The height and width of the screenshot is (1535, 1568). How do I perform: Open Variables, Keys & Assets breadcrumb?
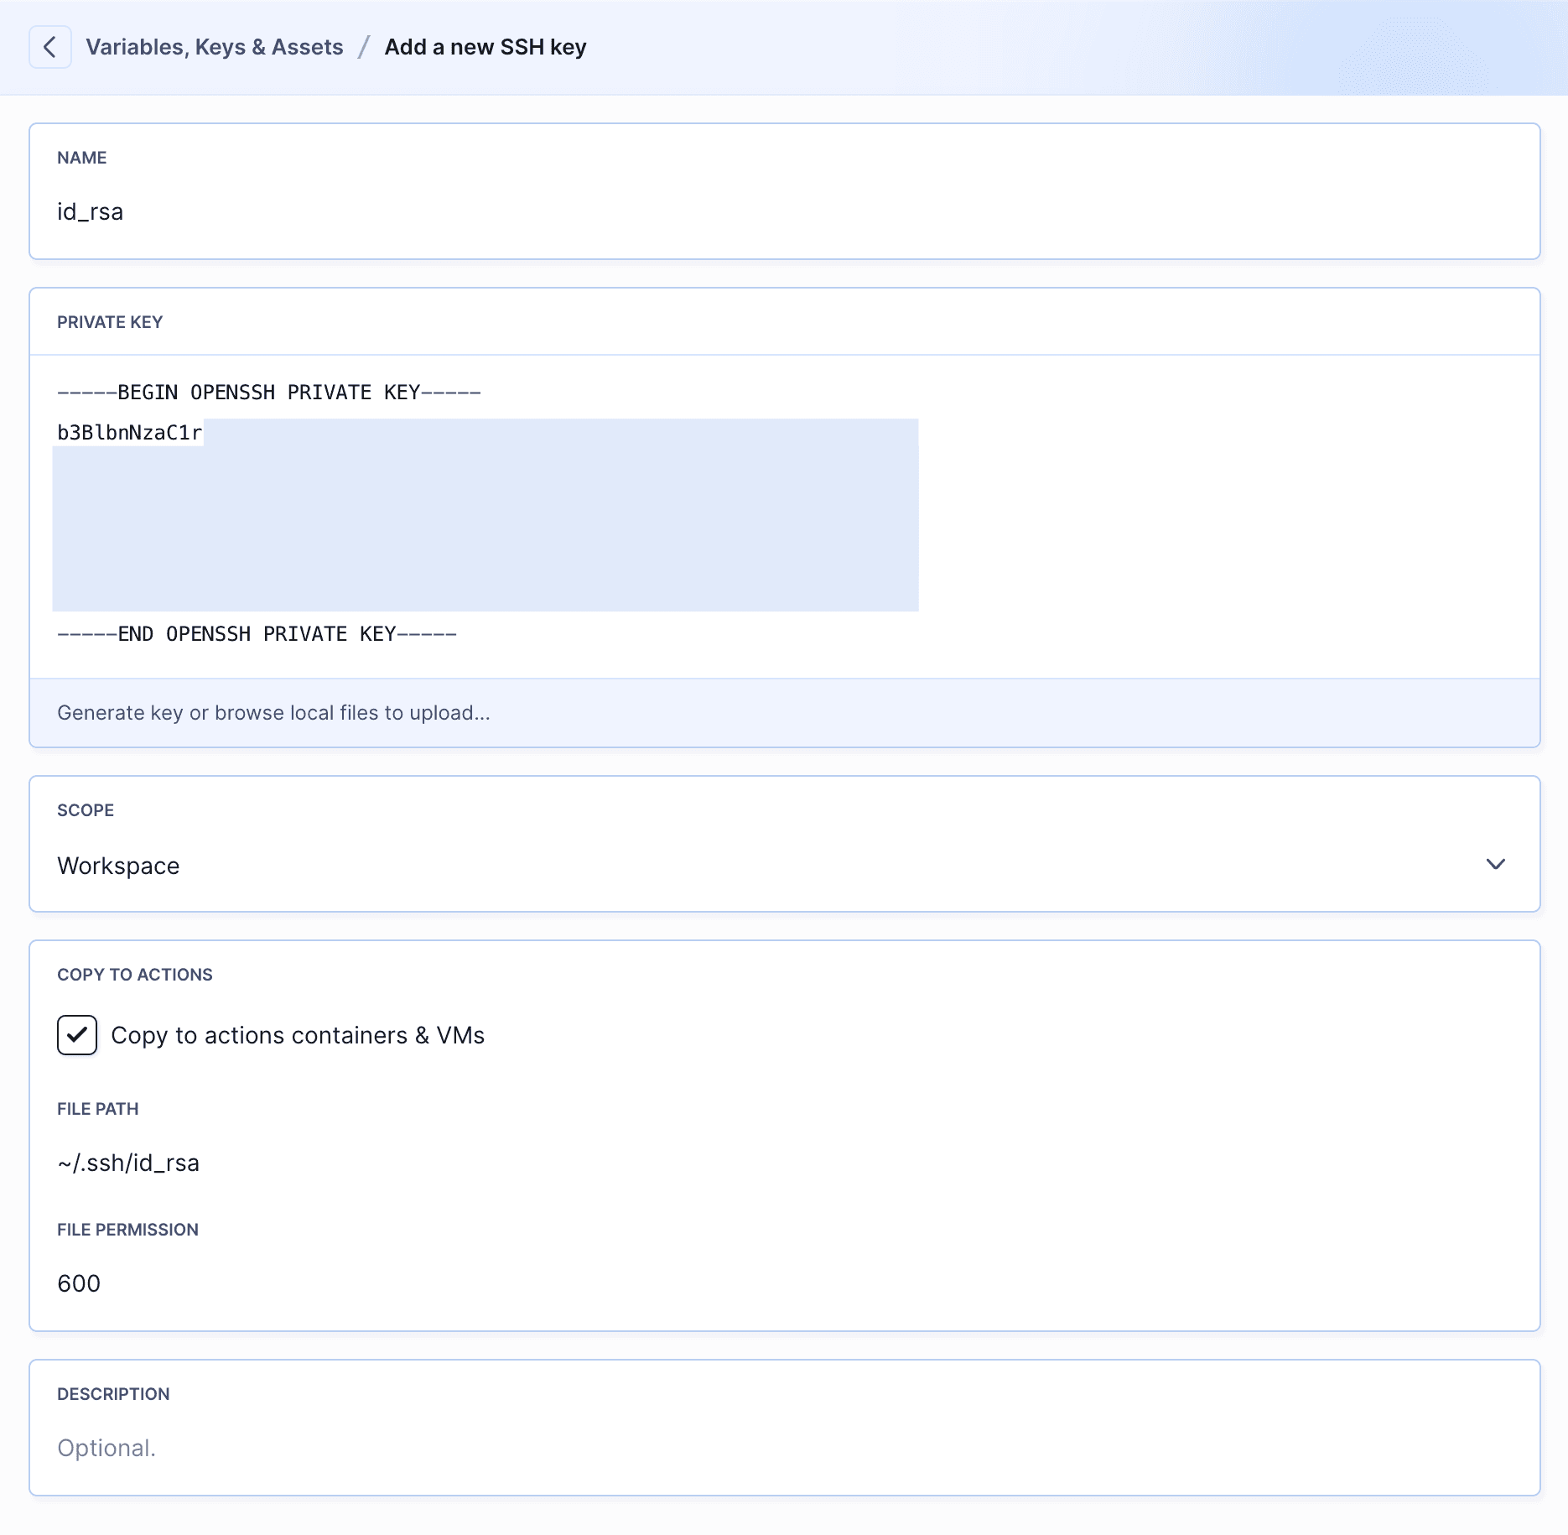(x=214, y=47)
